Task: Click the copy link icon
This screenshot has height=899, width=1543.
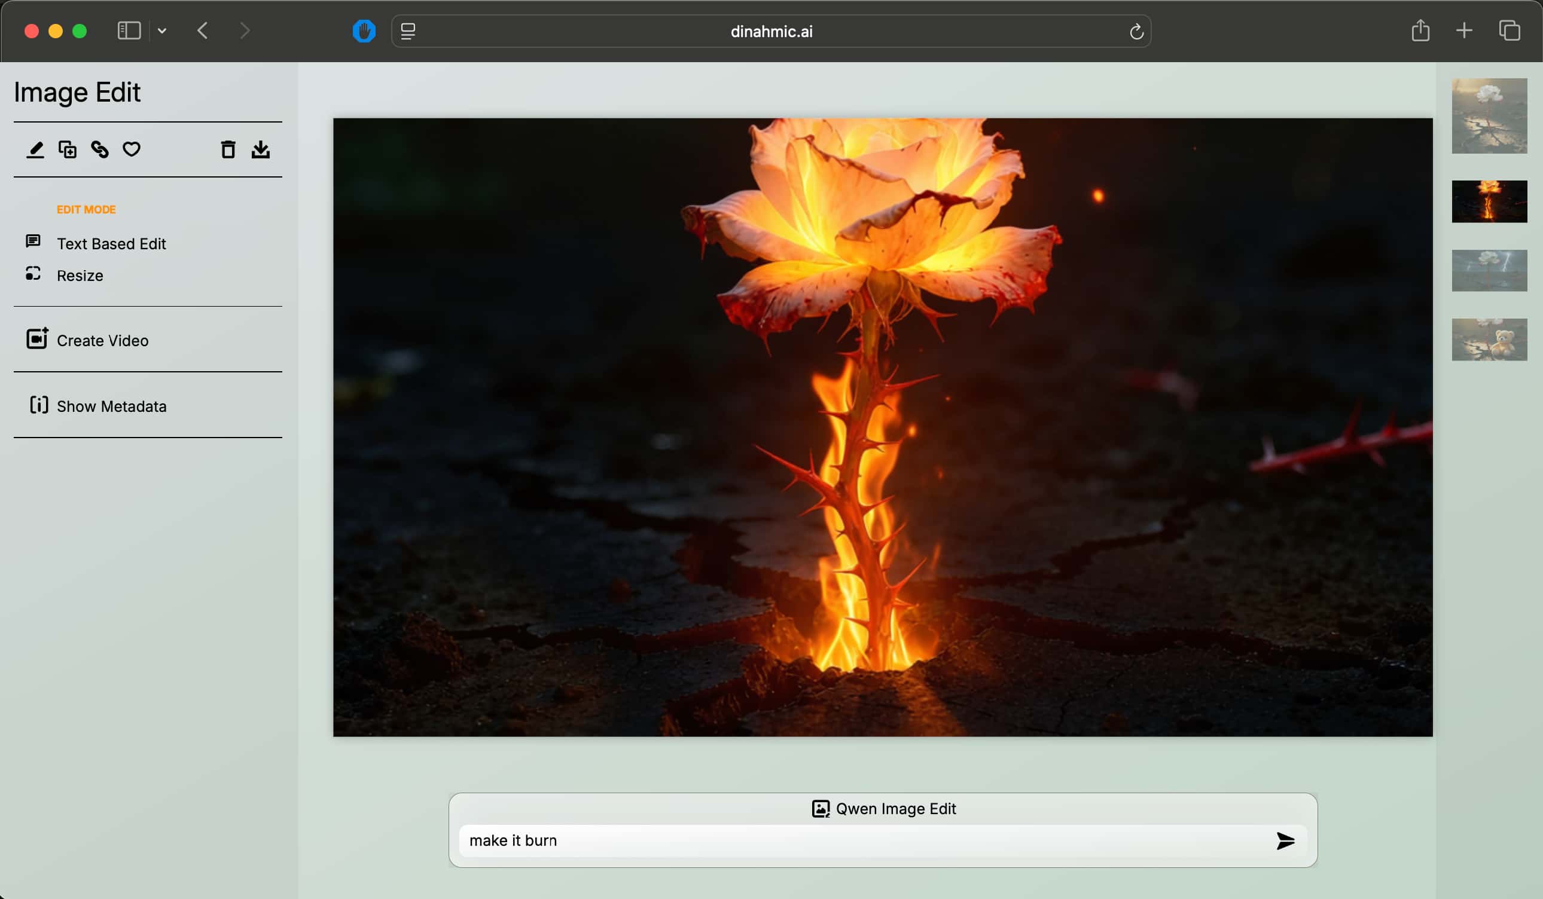Action: pos(100,149)
